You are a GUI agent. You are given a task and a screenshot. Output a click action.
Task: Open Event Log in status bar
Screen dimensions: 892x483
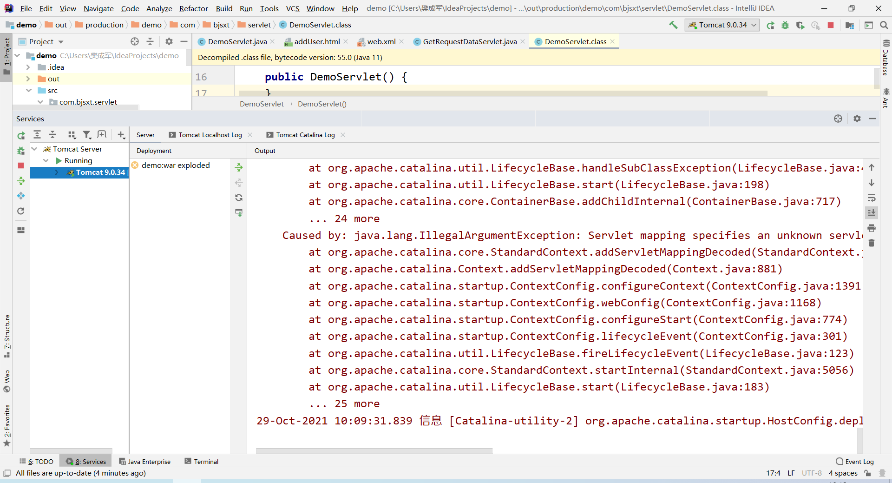855,462
